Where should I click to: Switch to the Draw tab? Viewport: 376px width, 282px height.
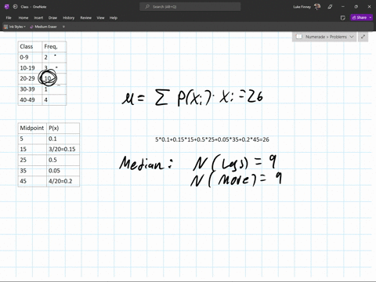52,18
